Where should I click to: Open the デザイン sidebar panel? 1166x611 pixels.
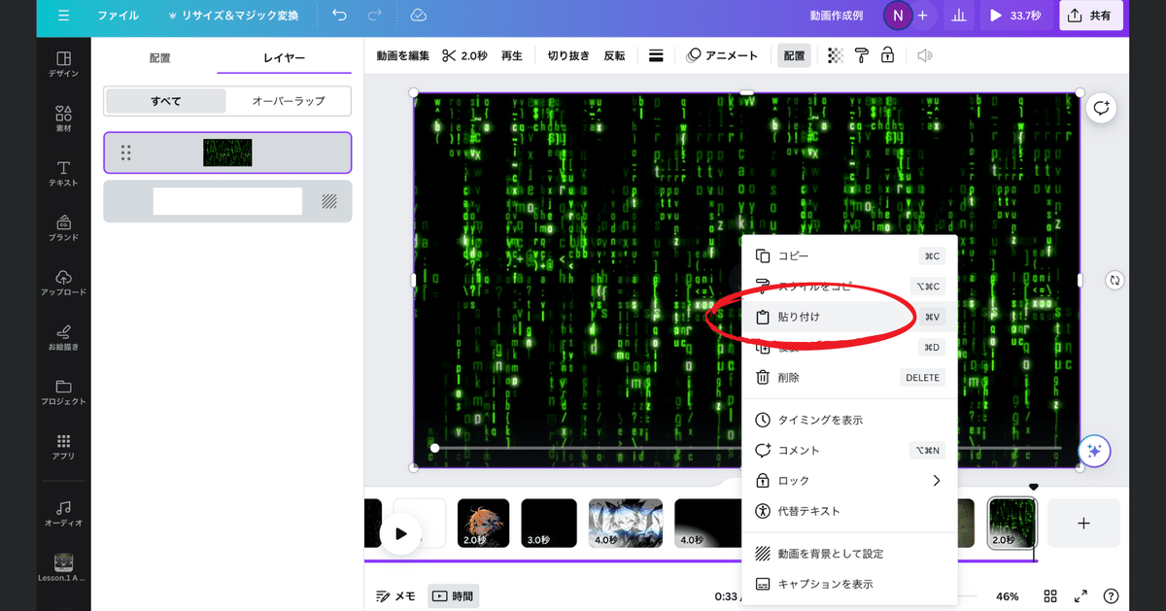pyautogui.click(x=64, y=64)
